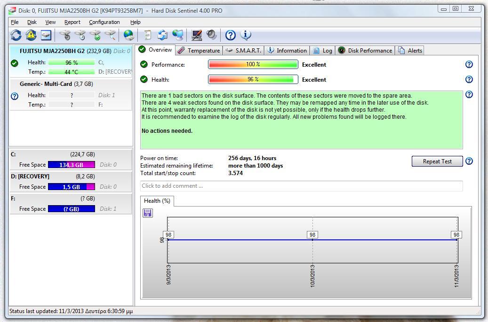Click the F: free space (? GB) bar

(x=72, y=209)
